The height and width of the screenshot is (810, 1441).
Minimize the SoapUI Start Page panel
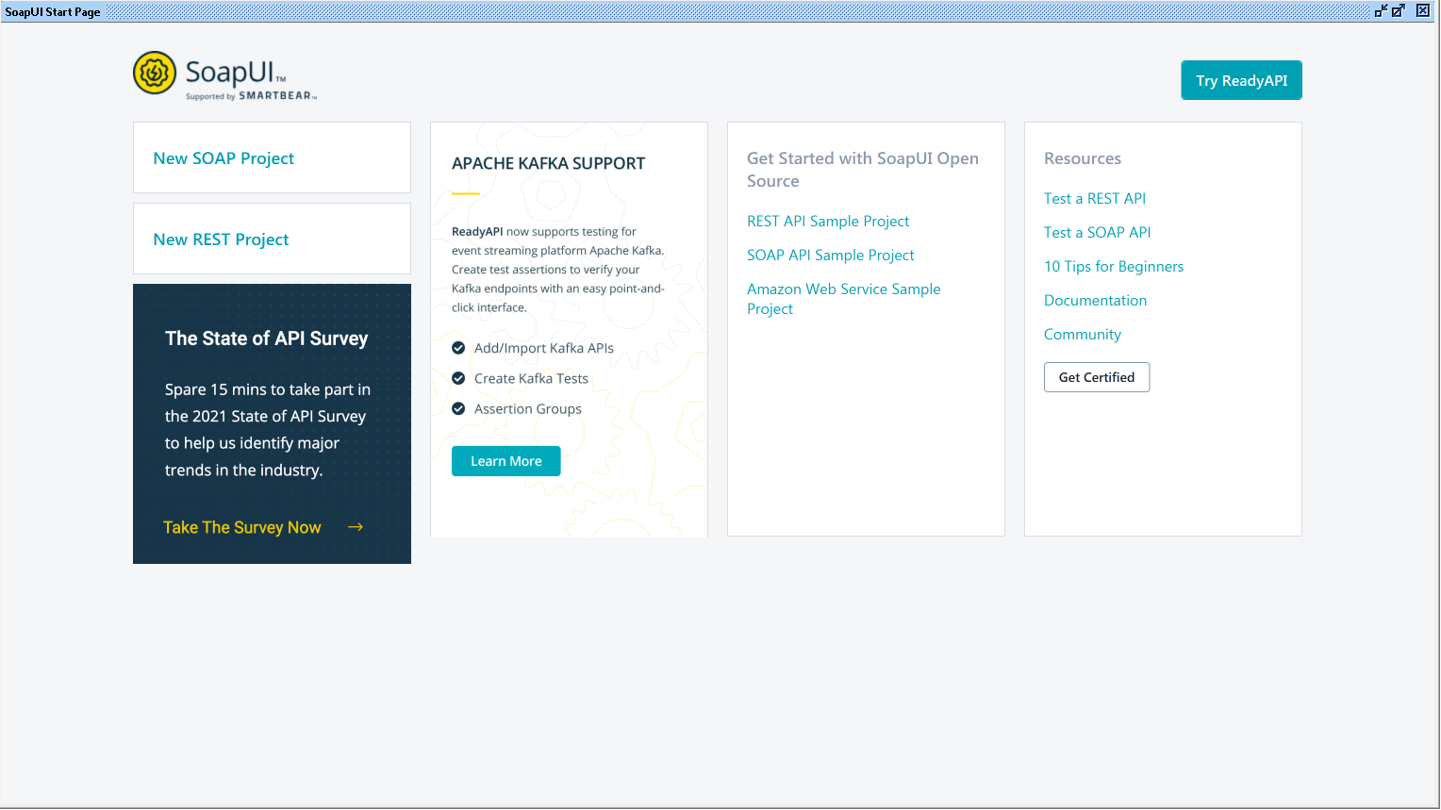[x=1381, y=11]
